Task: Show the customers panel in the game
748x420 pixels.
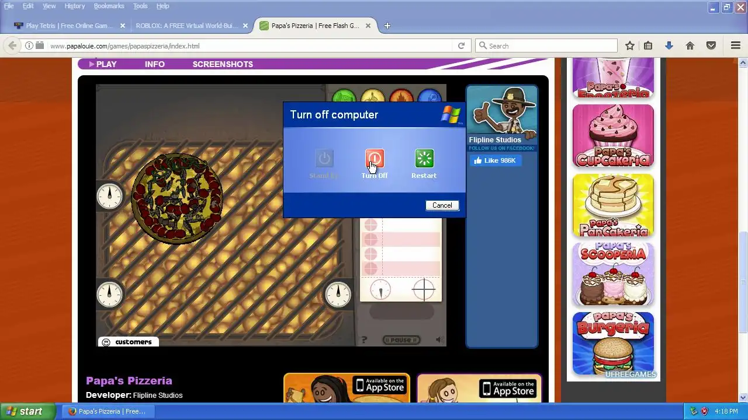Action: click(127, 342)
